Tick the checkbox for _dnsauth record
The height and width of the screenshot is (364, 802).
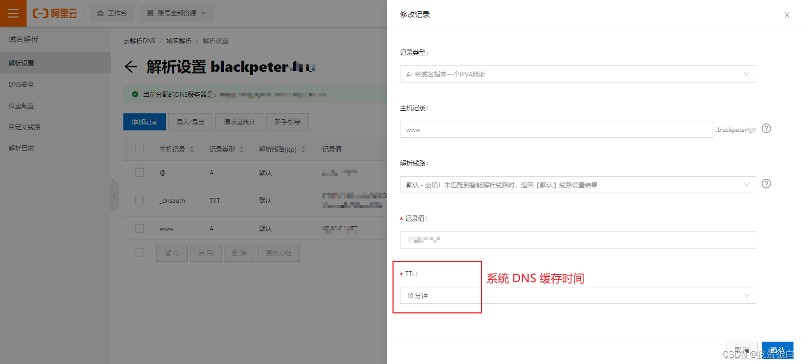[x=139, y=200]
